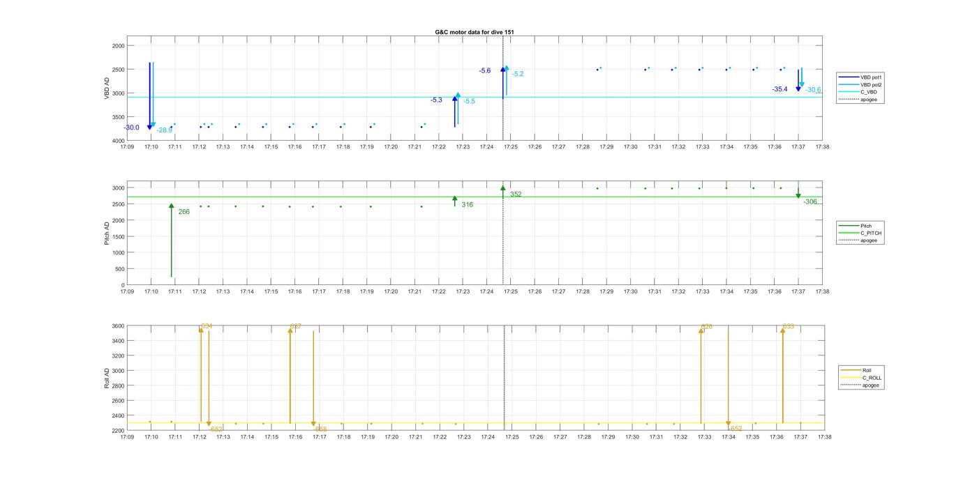Click the '2000' tick on the VBD axis

tap(118, 46)
